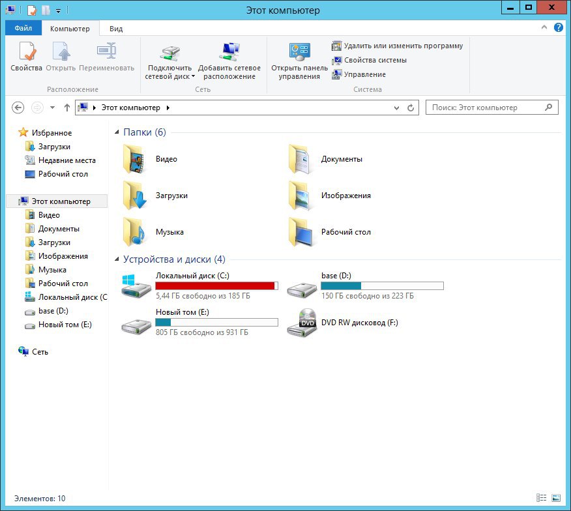Select Сеть in the navigation pane
This screenshot has width=571, height=511.
[x=40, y=352]
